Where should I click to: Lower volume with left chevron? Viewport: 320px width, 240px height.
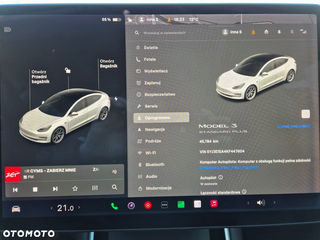248,203
